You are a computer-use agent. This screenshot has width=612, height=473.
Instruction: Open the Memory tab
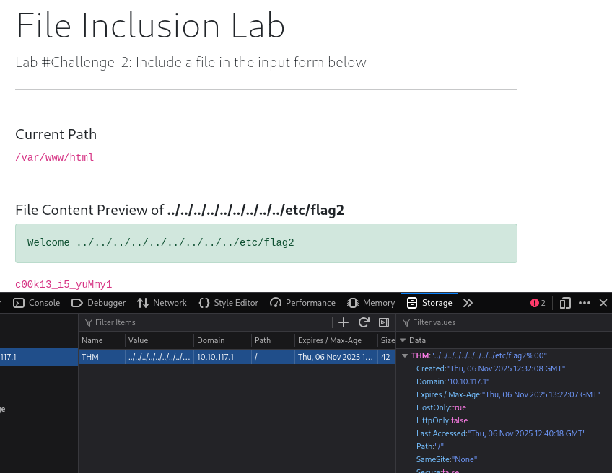pyautogui.click(x=371, y=303)
